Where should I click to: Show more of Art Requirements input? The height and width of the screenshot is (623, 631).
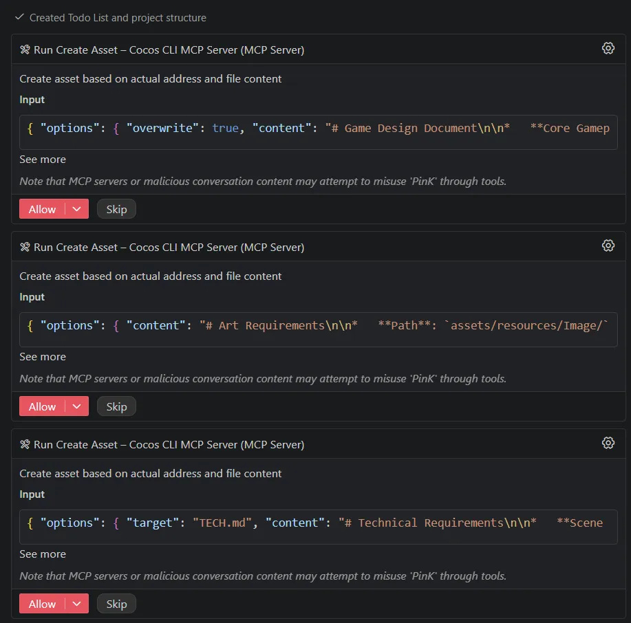tap(43, 357)
